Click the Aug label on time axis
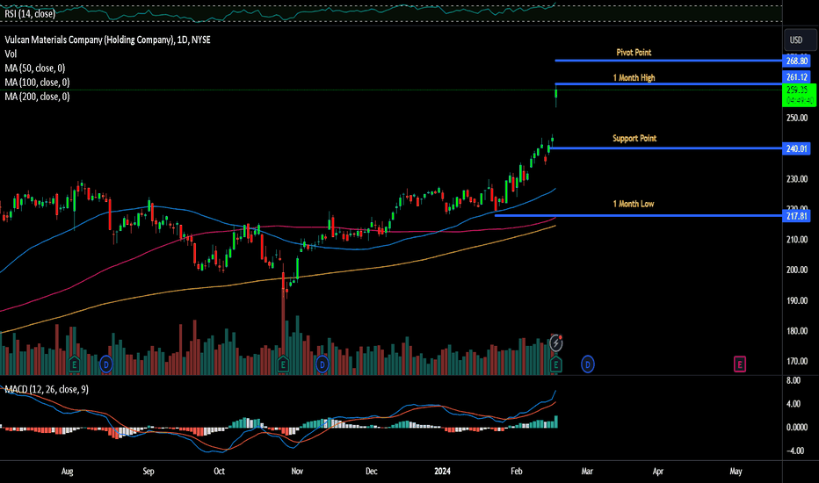This screenshot has width=819, height=483. [68, 471]
